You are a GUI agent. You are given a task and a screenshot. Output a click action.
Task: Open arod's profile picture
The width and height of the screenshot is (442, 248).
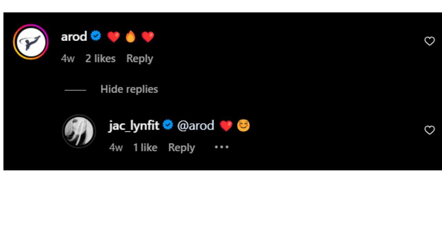point(31,42)
